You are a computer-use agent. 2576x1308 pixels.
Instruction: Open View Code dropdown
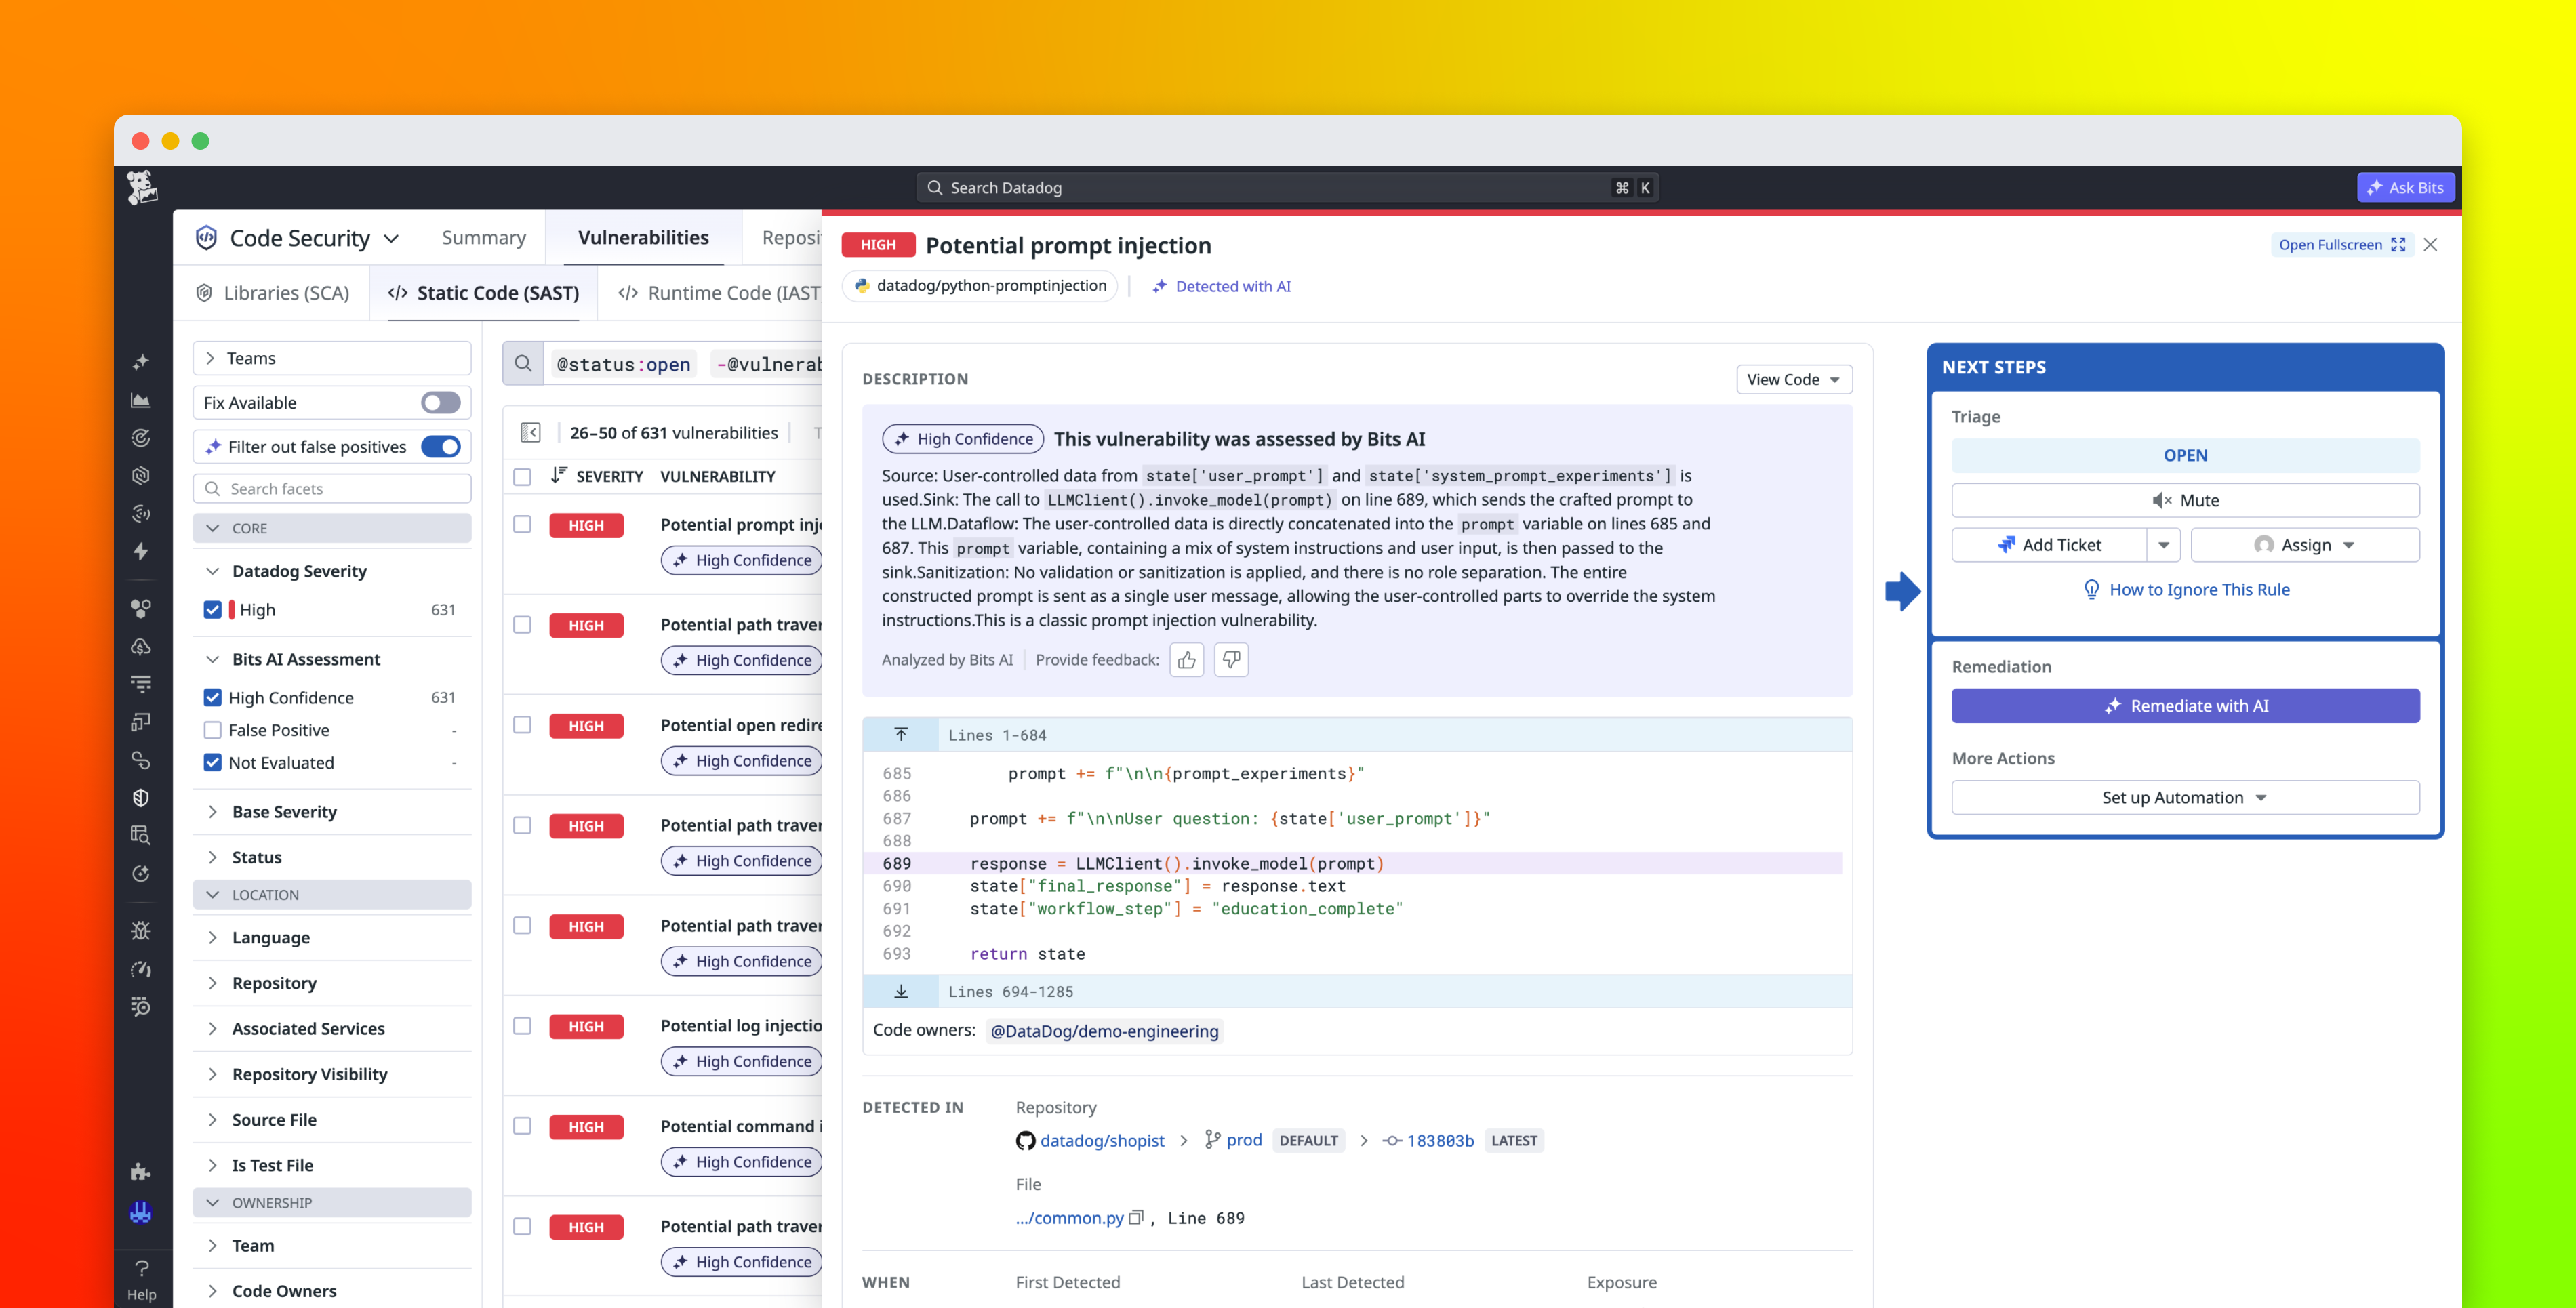pos(1794,379)
